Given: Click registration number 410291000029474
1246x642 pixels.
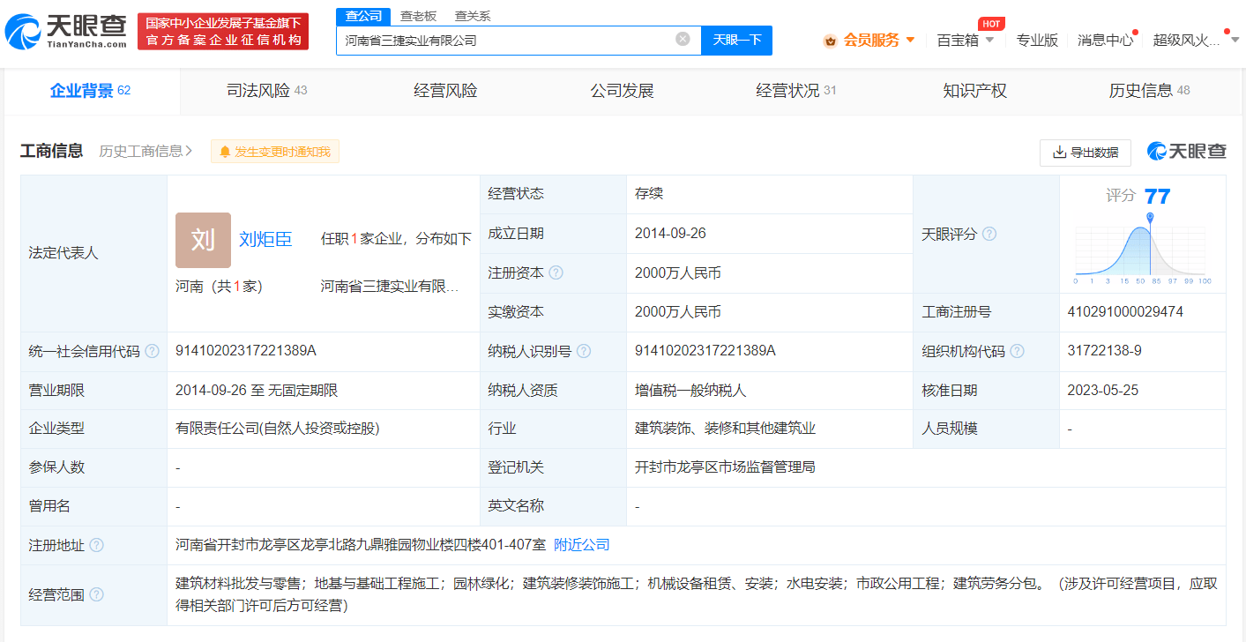Looking at the screenshot, I should (1125, 311).
